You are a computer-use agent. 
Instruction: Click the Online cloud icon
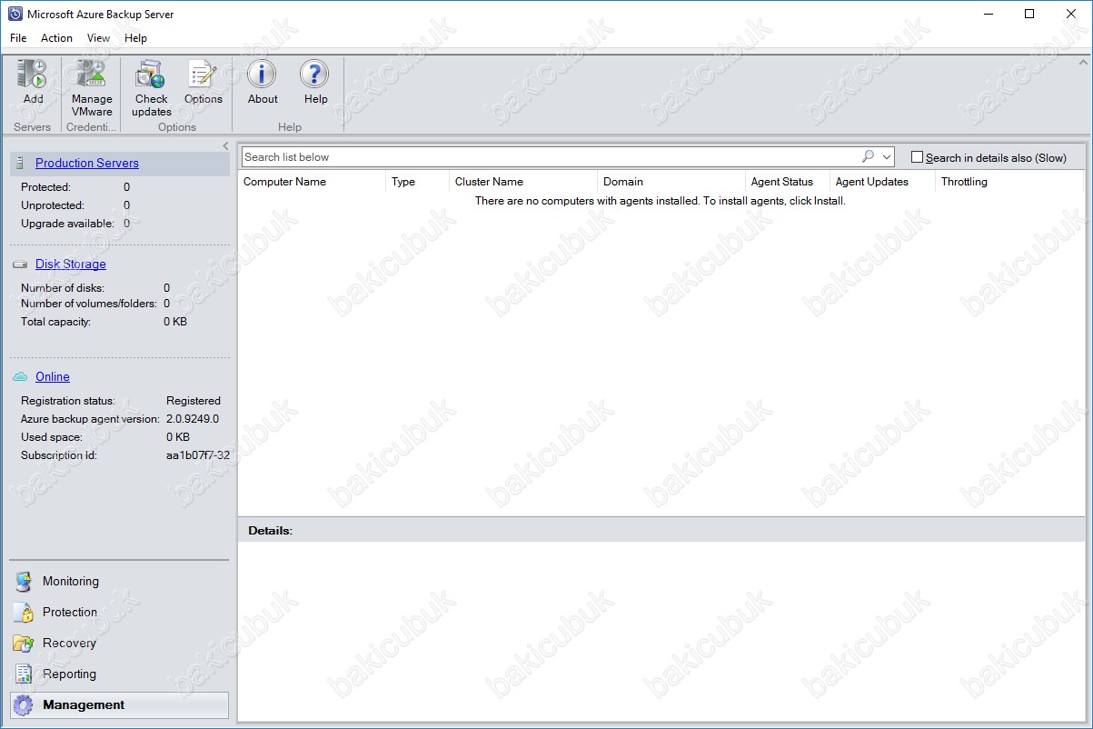coord(20,377)
